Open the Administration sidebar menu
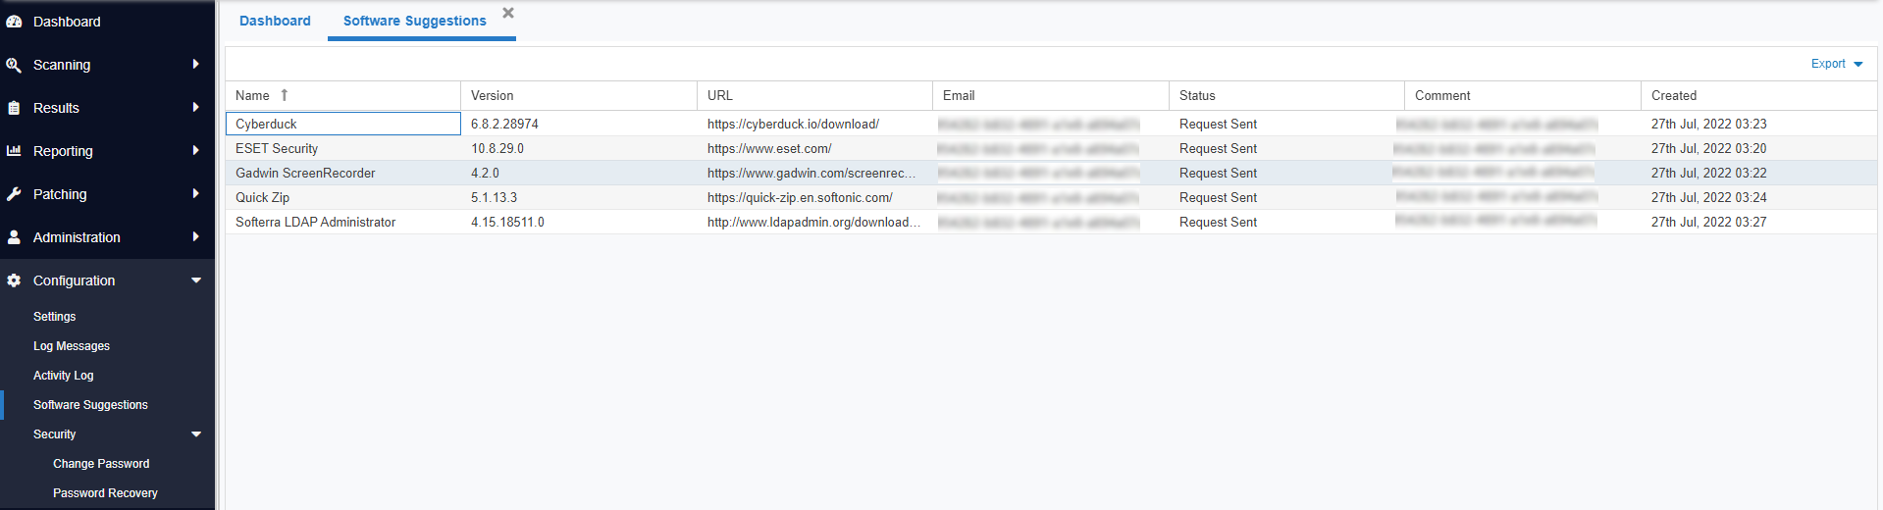This screenshot has width=1883, height=510. click(x=77, y=237)
